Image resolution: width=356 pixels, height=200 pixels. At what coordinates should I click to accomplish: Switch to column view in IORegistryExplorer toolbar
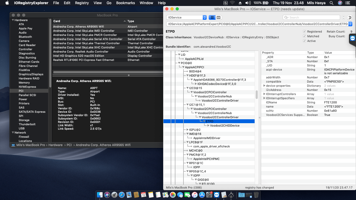(219, 17)
